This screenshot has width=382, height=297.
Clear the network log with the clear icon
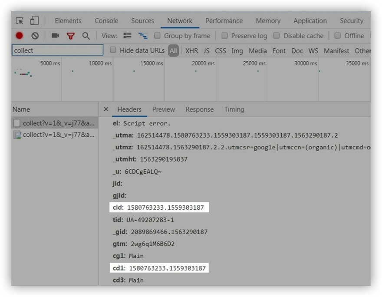tap(35, 36)
